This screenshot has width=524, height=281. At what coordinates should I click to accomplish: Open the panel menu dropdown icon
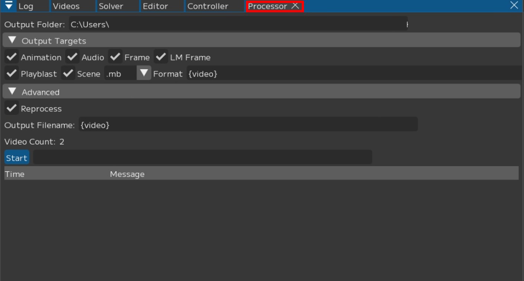coord(9,6)
